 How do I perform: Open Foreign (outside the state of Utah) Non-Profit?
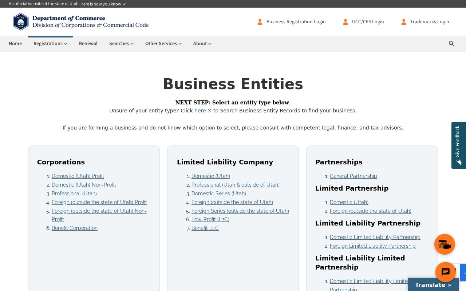99,215
